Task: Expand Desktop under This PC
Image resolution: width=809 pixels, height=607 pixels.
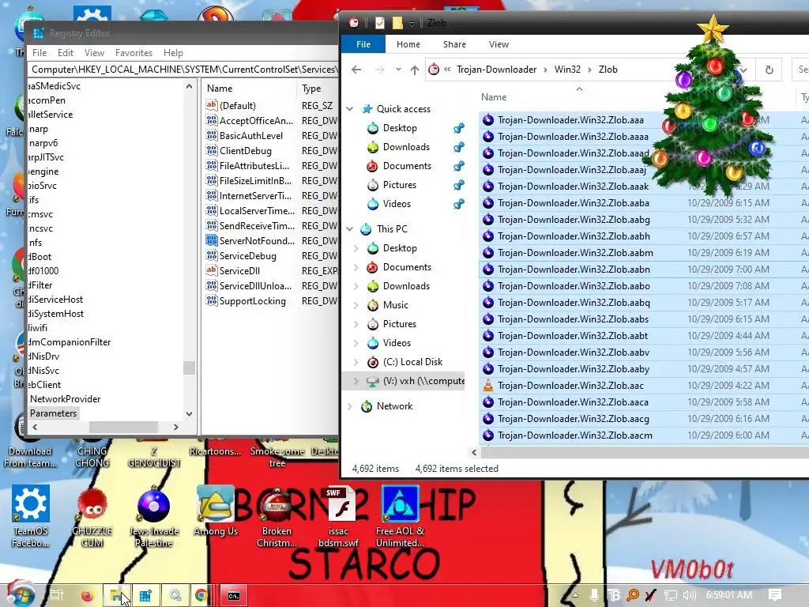Action: [x=356, y=248]
